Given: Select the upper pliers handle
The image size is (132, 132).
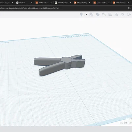Looking at the screenshot, I should click(47, 61).
